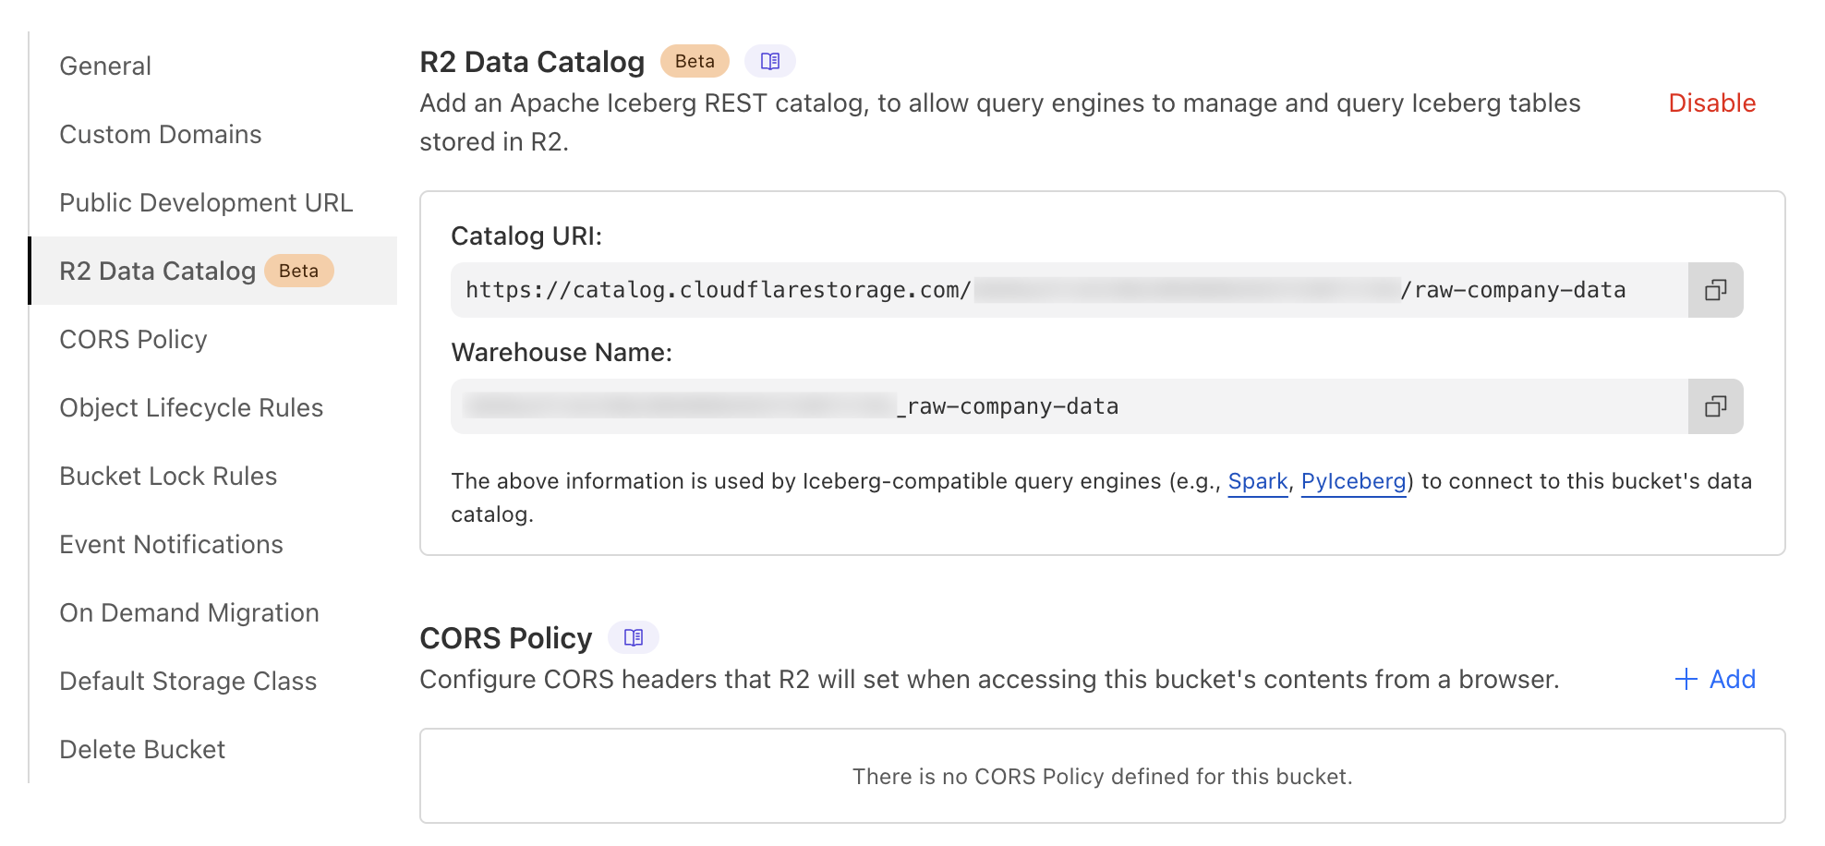The image size is (1825, 846).
Task: Select the Beta badge on R2 Data Catalog heading
Action: tap(694, 61)
